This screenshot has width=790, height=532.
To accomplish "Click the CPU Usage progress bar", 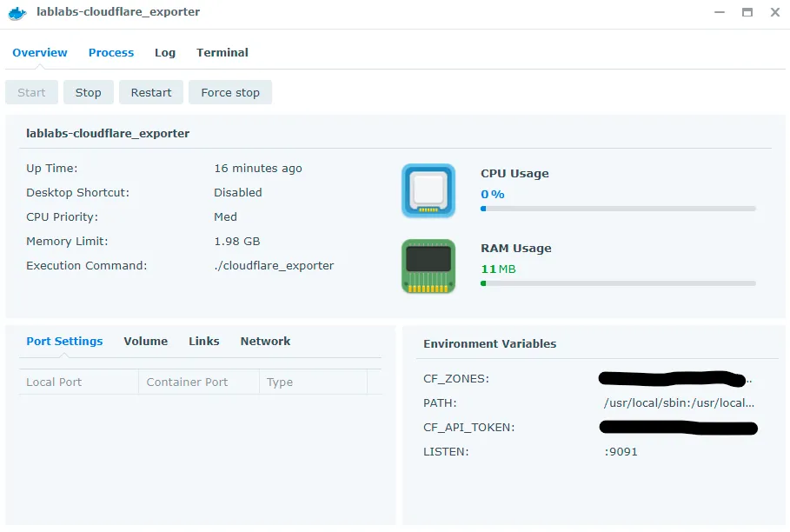I will click(618, 209).
